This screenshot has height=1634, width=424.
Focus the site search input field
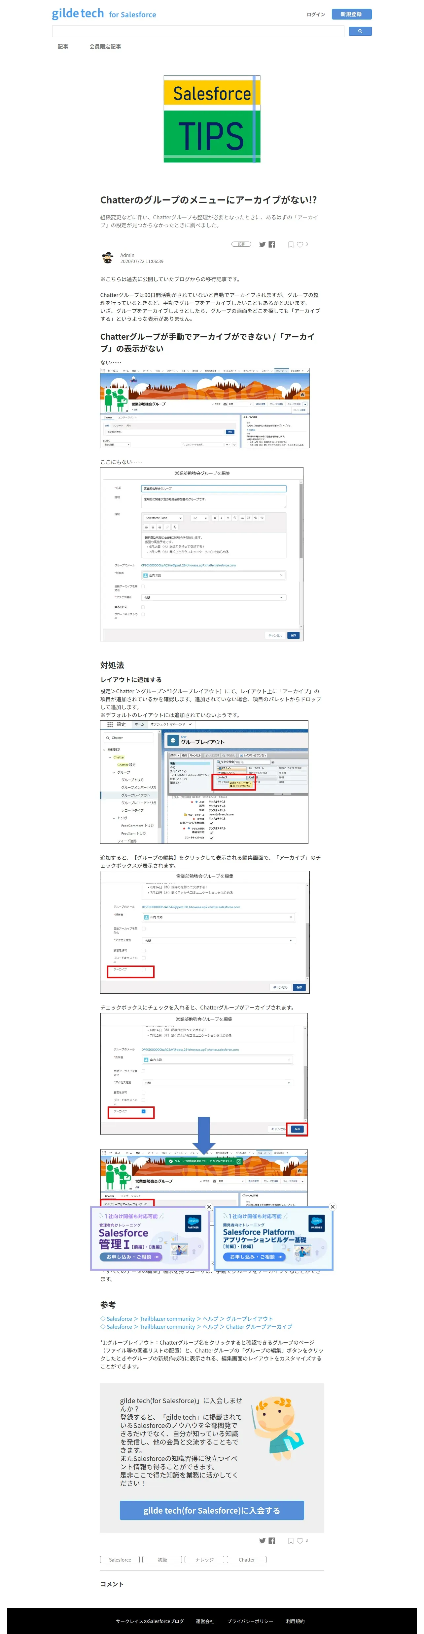[198, 31]
